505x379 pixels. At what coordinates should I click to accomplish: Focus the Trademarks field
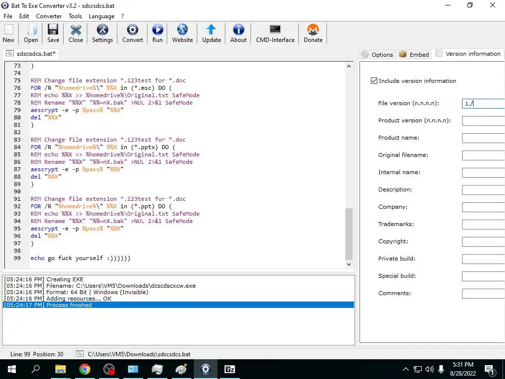(483, 225)
